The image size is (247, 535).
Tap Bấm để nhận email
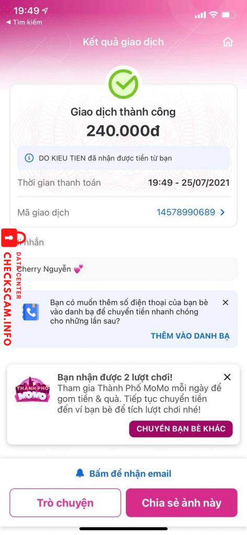click(x=131, y=473)
